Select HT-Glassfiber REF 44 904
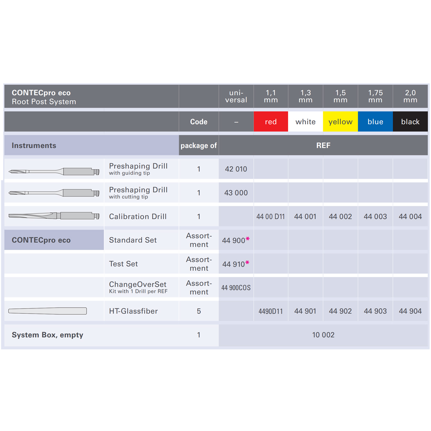The image size is (431, 431). coord(410,311)
